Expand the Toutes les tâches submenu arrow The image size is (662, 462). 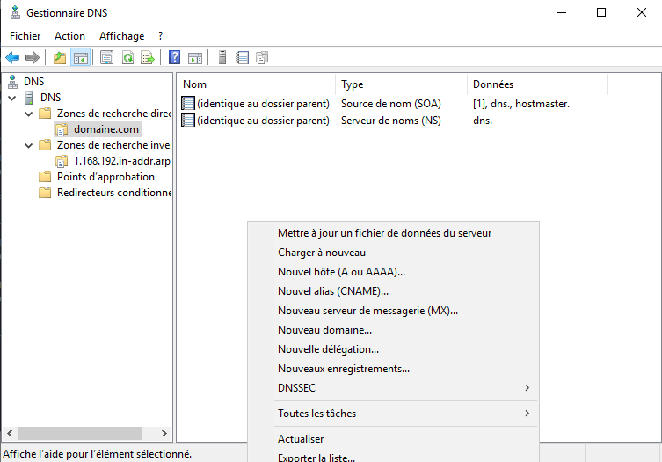[527, 414]
